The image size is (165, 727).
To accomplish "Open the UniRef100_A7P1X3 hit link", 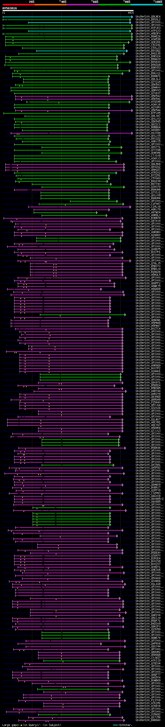I will tap(148, 31).
